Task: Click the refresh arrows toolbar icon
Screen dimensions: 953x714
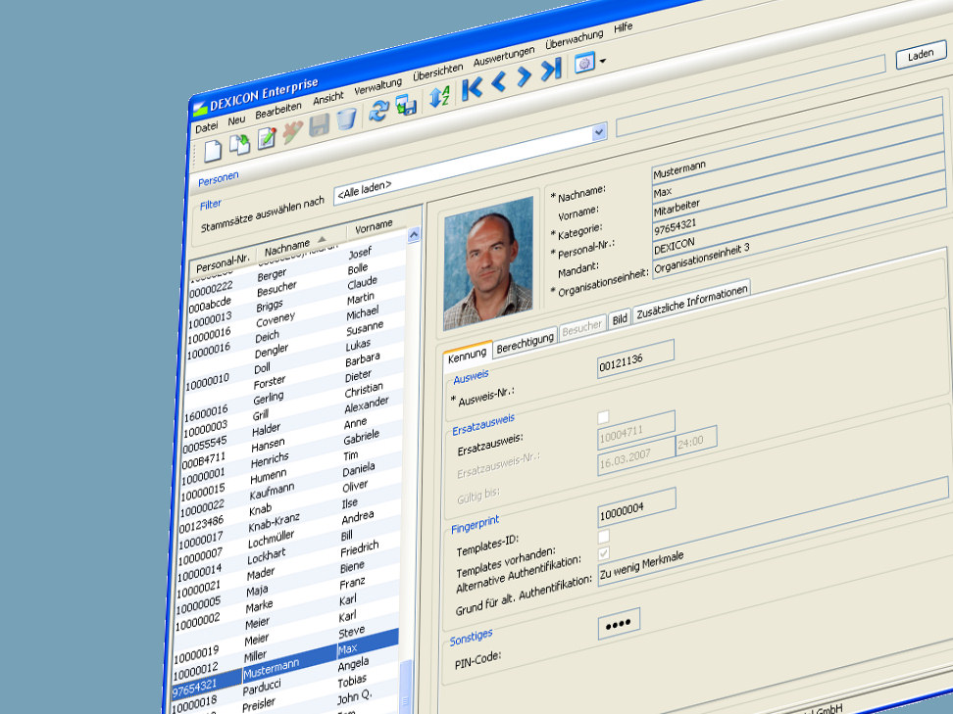Action: tap(378, 111)
